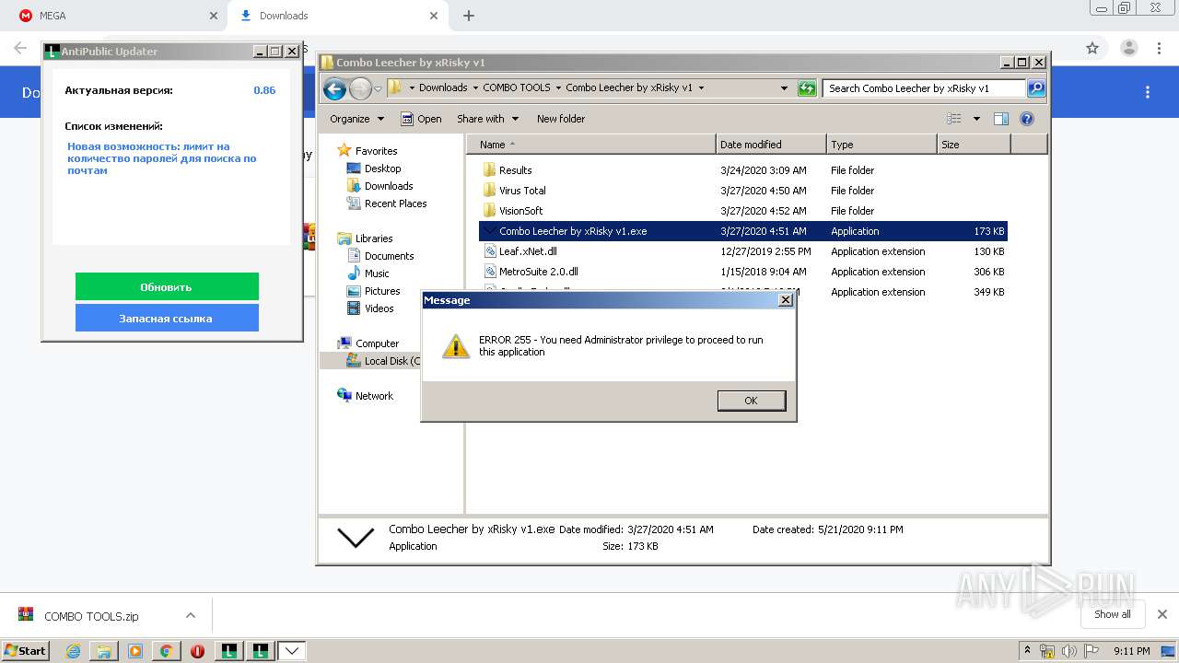Image resolution: width=1179 pixels, height=663 pixels.
Task: Click the forward arrow in Explorer
Action: [x=360, y=88]
